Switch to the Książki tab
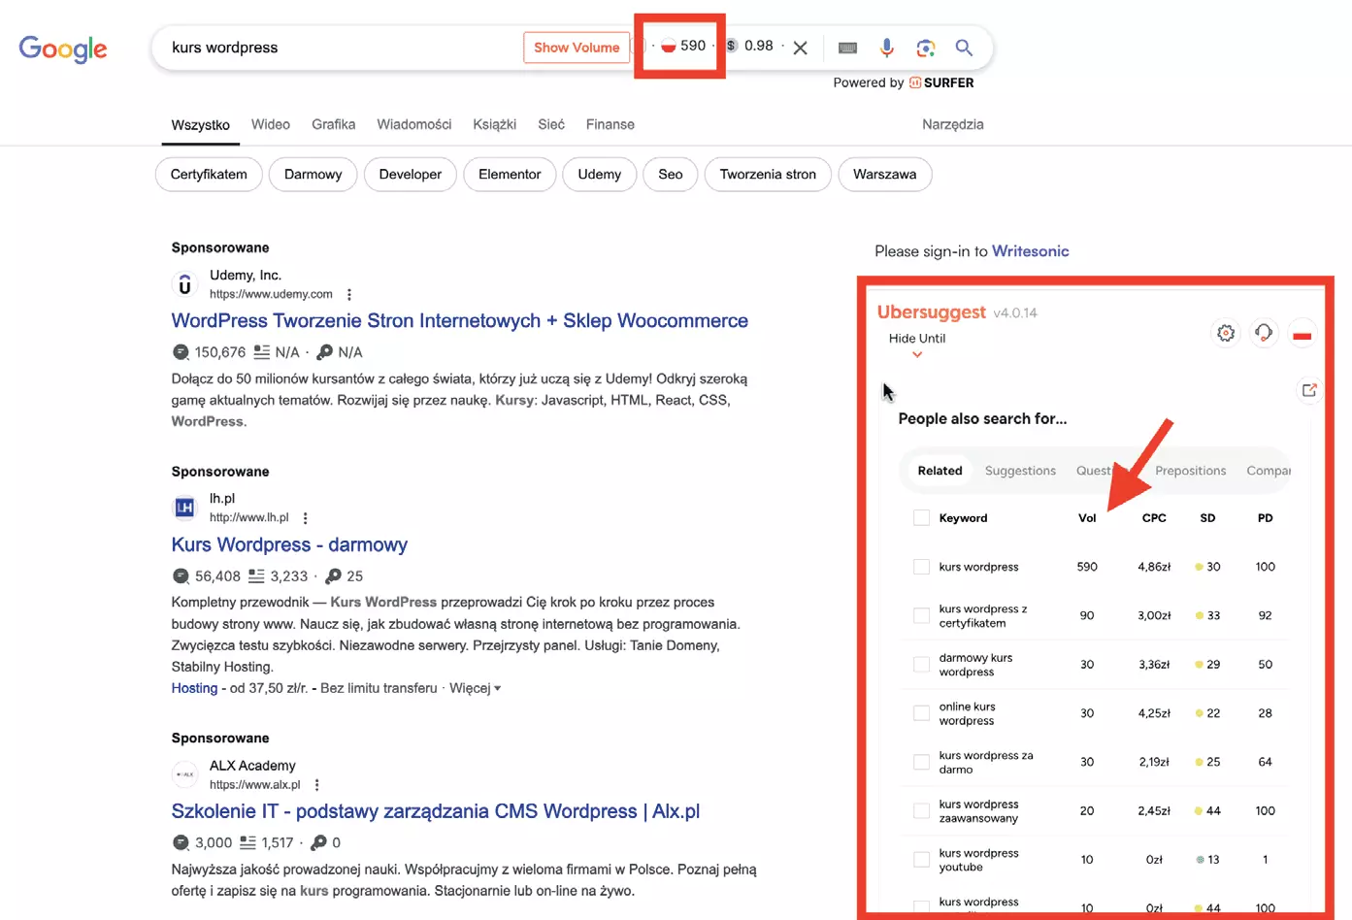The image size is (1352, 920). [495, 124]
